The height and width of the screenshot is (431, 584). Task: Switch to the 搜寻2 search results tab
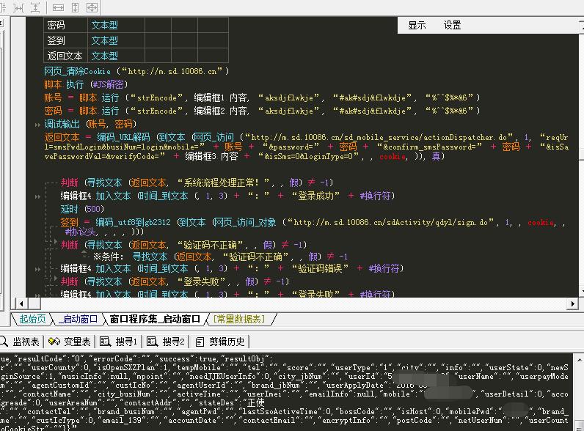(167, 342)
